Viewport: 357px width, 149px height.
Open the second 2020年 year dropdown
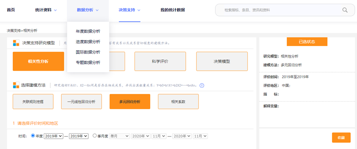pyautogui.click(x=182, y=136)
